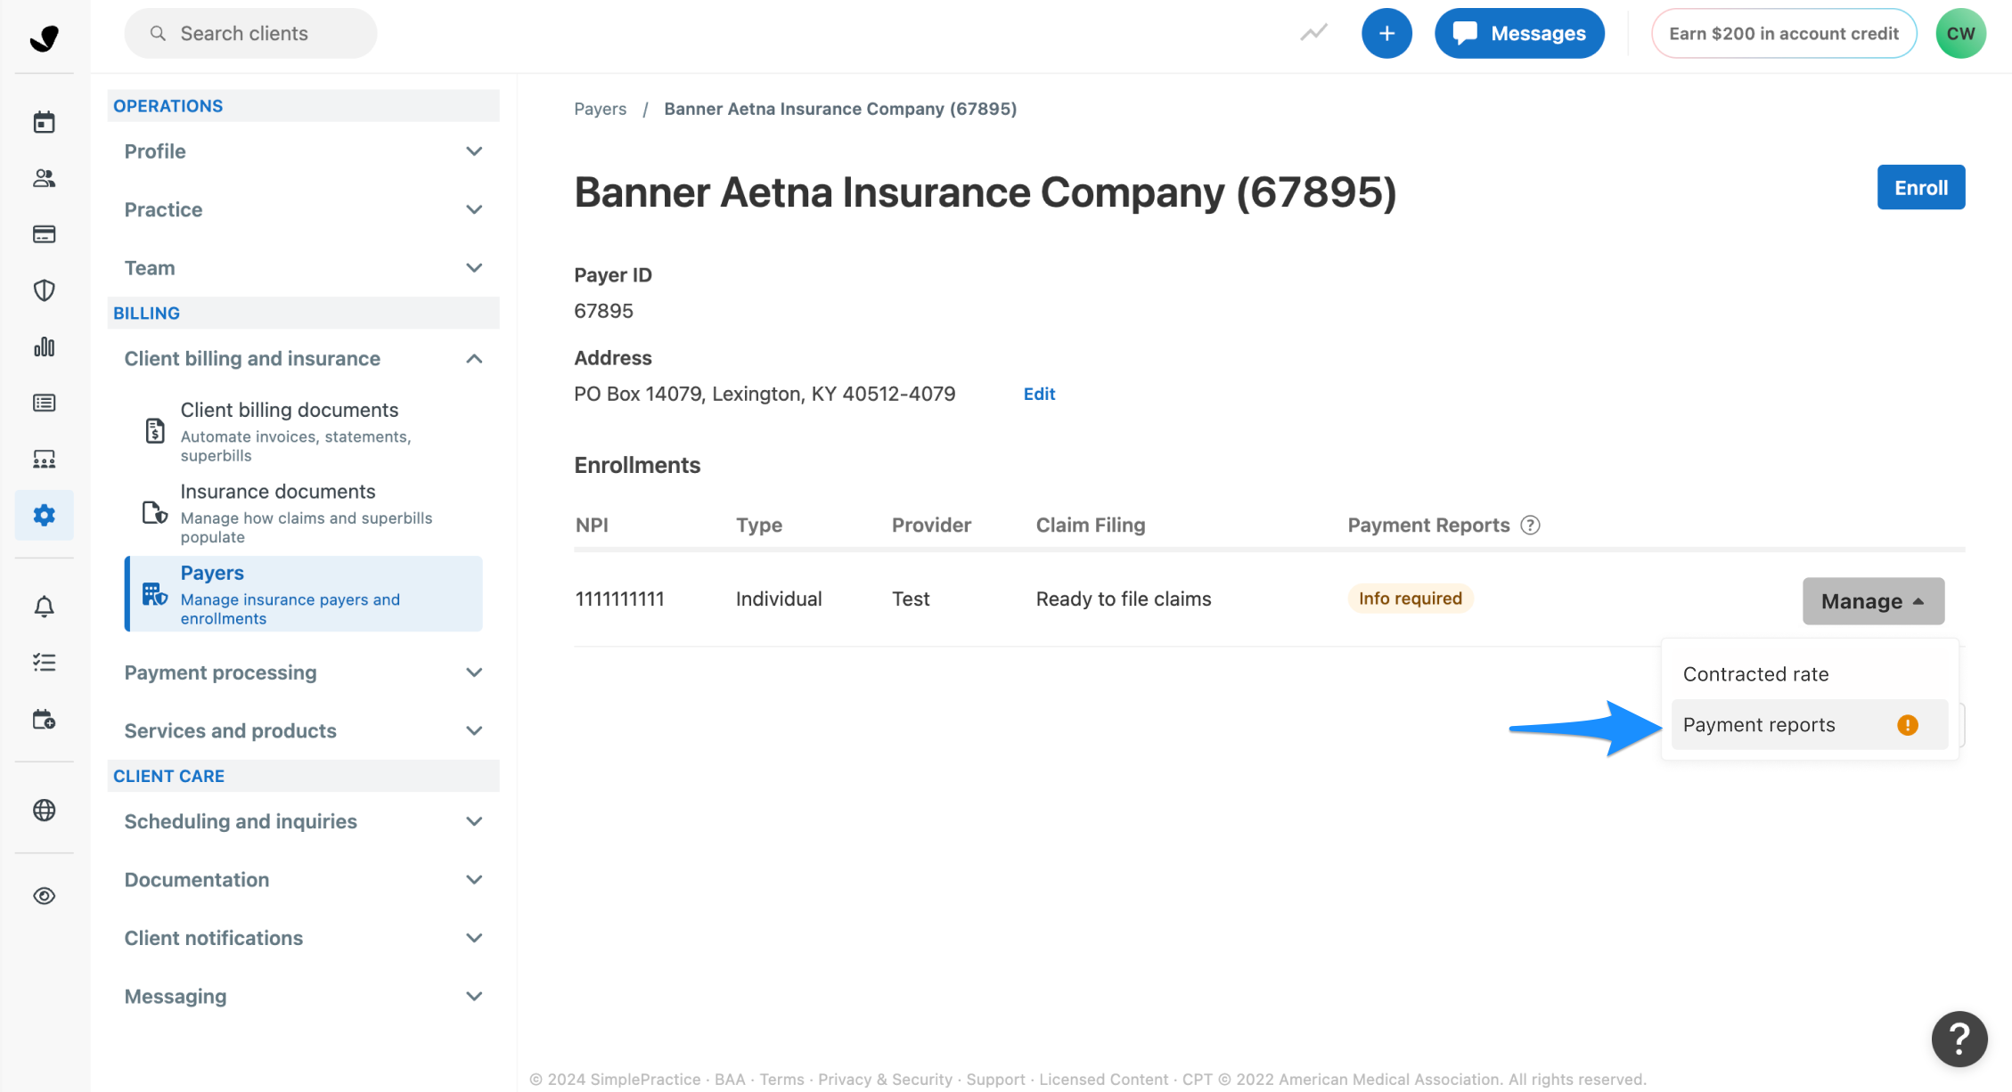Open the CW account avatar

tap(1960, 33)
